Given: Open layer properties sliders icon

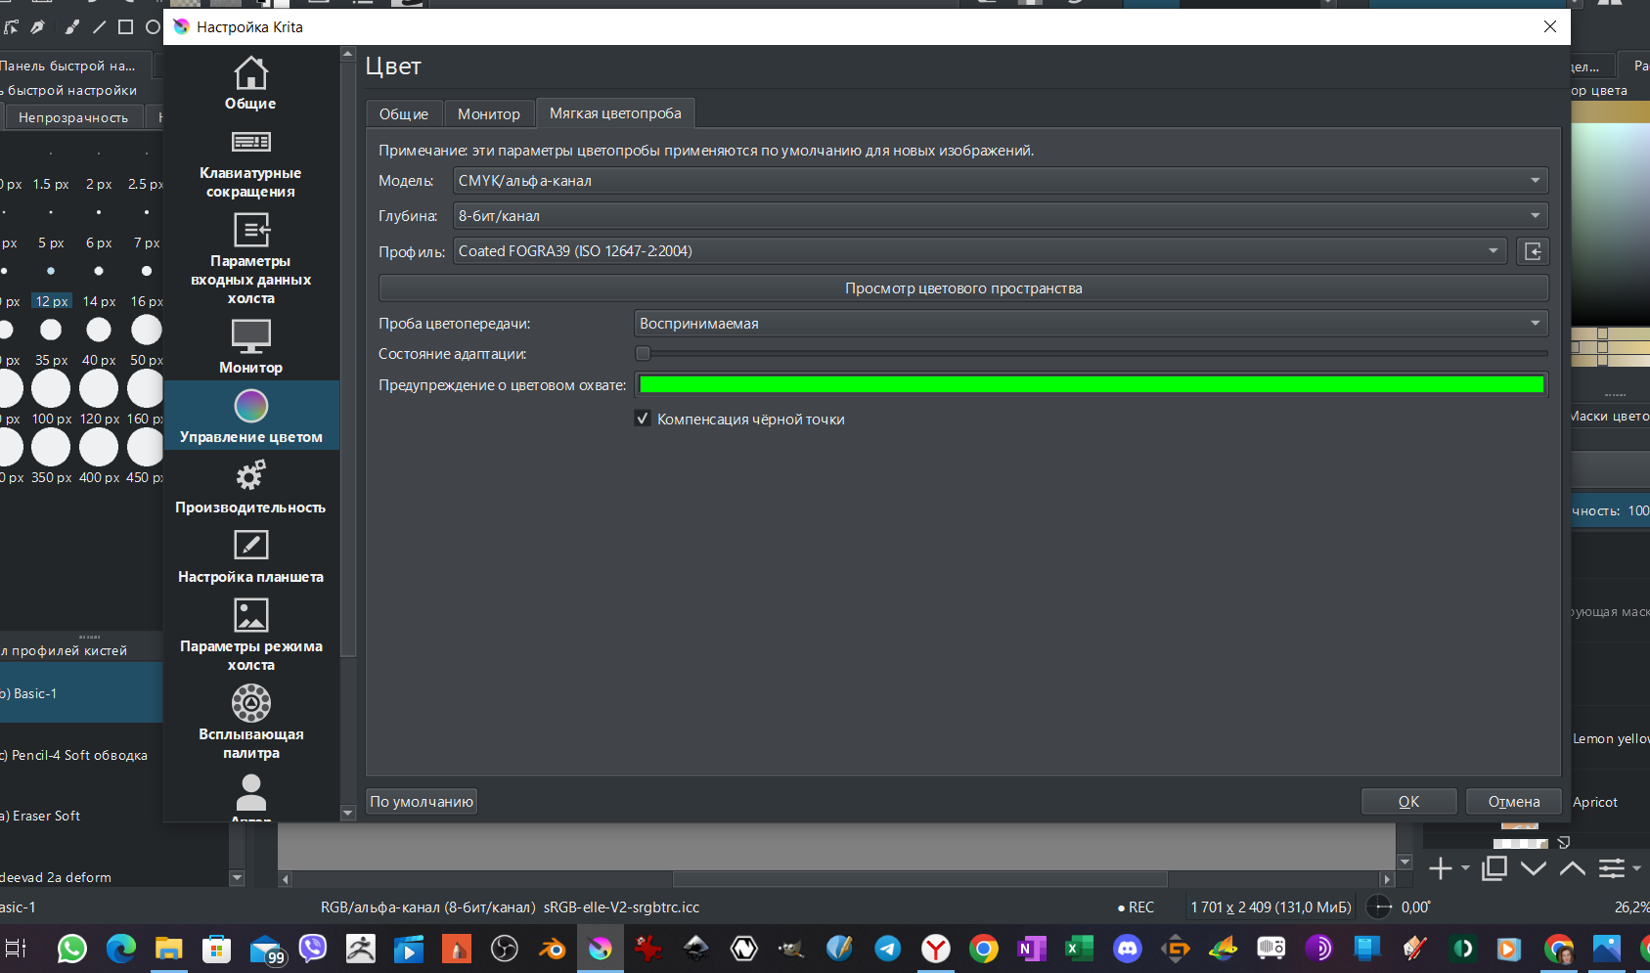Looking at the screenshot, I should (1612, 868).
